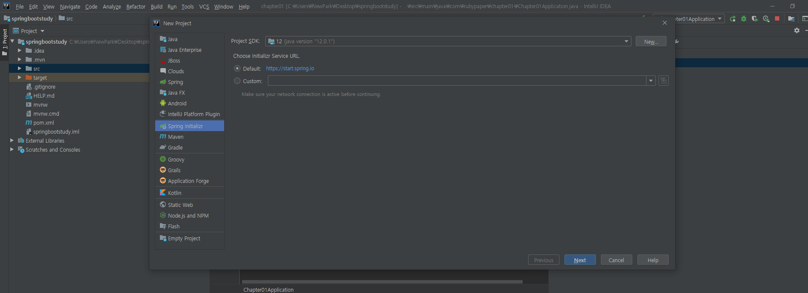Select Java Enterprise project type
The image size is (808, 293).
coord(189,50)
